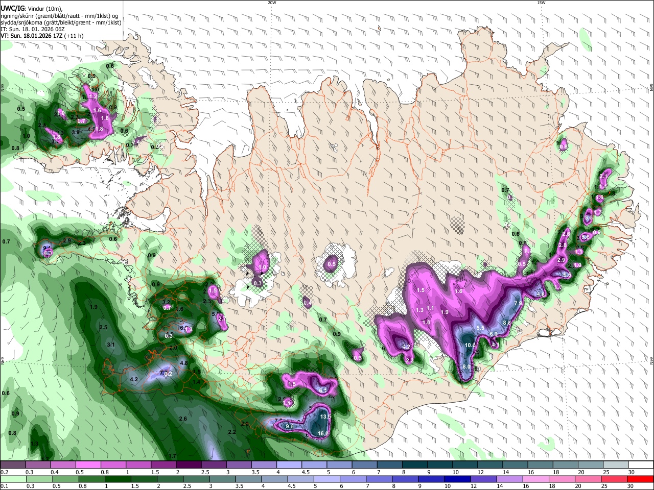Click the '3.1' precipitation value on the map
654x490 pixels.
click(x=111, y=345)
